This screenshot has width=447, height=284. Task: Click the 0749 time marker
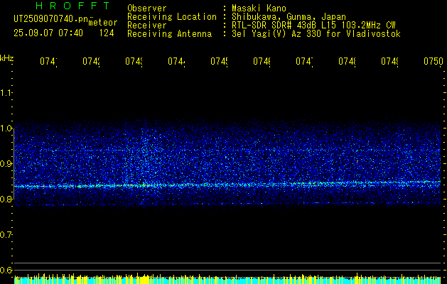390,61
